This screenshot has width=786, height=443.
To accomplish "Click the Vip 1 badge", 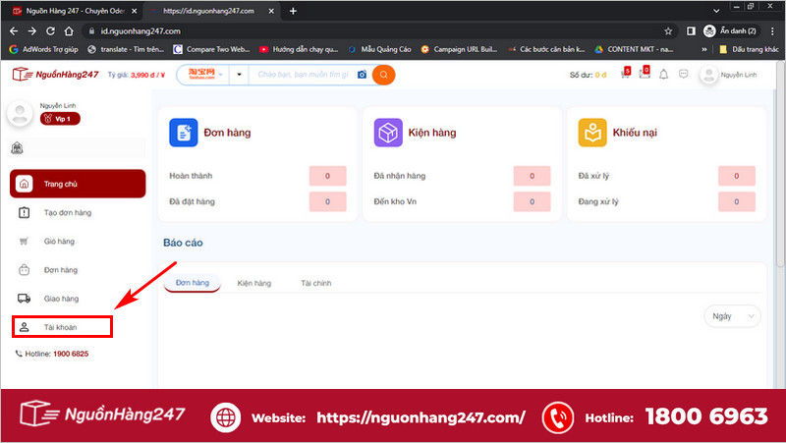I will (x=60, y=119).
